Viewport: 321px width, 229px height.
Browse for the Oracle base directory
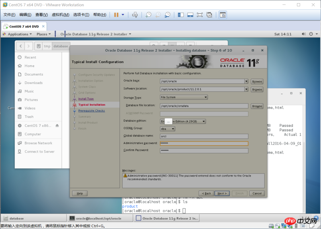tap(257, 81)
